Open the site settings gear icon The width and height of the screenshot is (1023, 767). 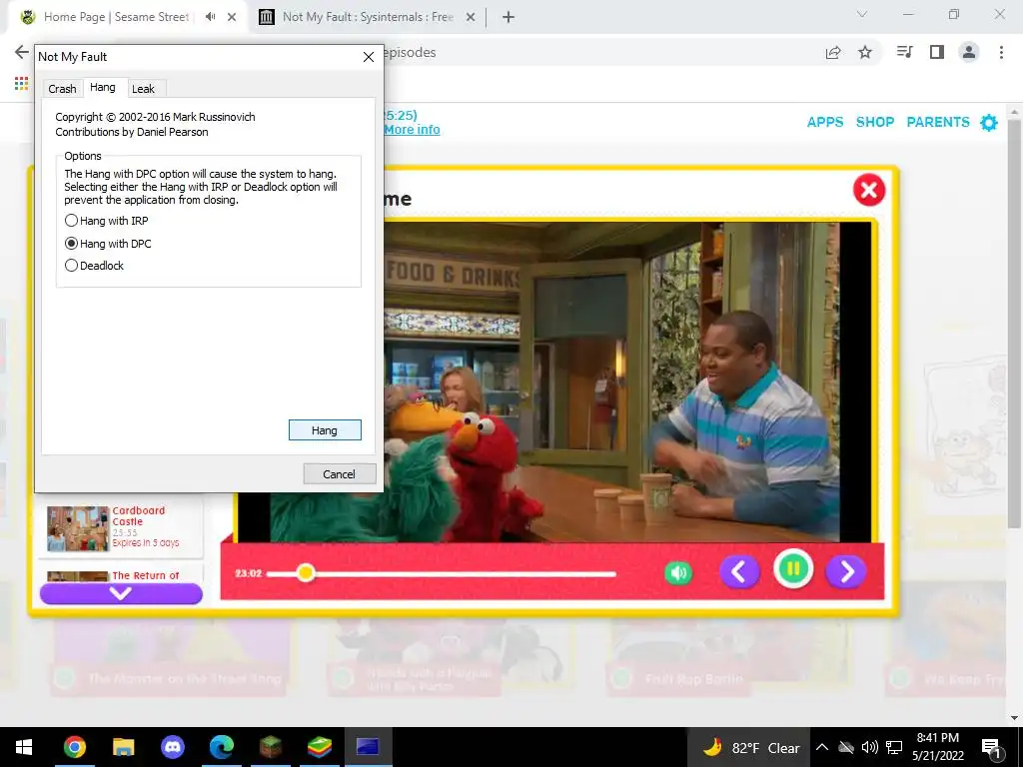(989, 122)
